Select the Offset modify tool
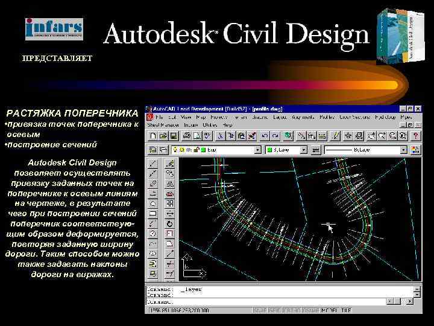The image size is (434, 326). click(169, 194)
